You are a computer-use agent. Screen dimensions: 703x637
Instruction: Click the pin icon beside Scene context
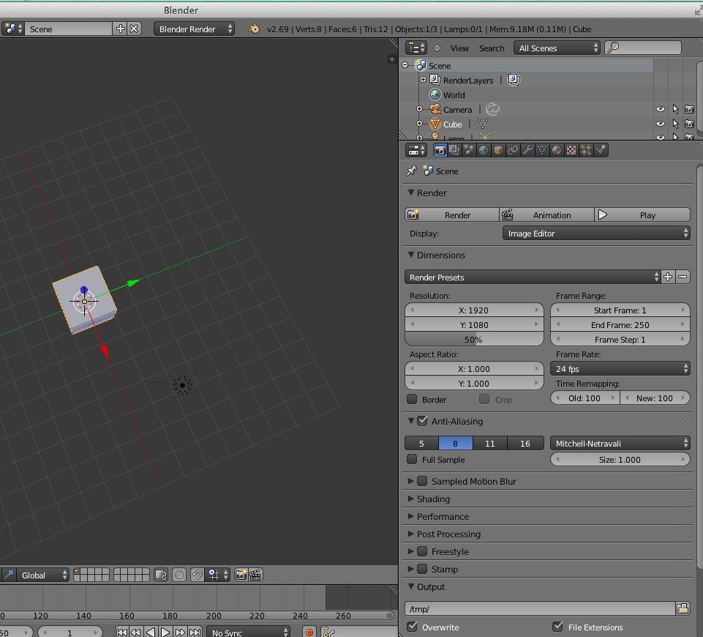click(412, 171)
